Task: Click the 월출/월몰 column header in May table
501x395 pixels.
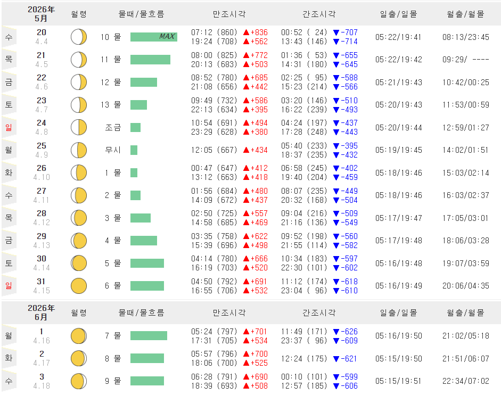Action: 465,14
